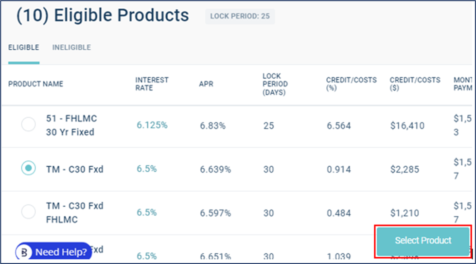Click the Lock Period: 25 badge
Screen dimensions: 476x264
click(x=240, y=17)
